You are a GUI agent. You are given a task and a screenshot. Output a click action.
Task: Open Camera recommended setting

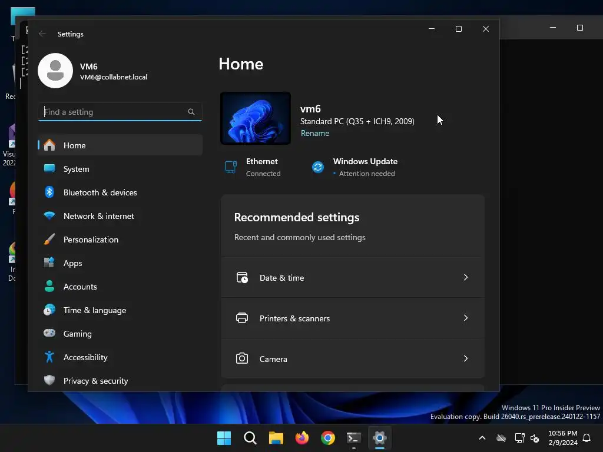tap(353, 358)
